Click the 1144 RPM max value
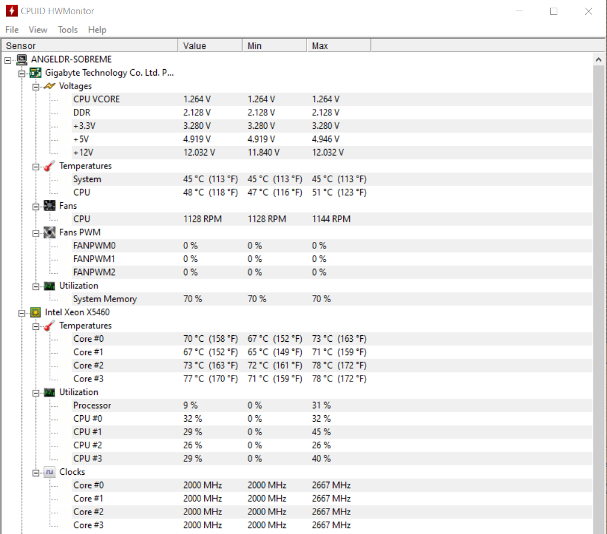This screenshot has height=534, width=607. pos(331,219)
